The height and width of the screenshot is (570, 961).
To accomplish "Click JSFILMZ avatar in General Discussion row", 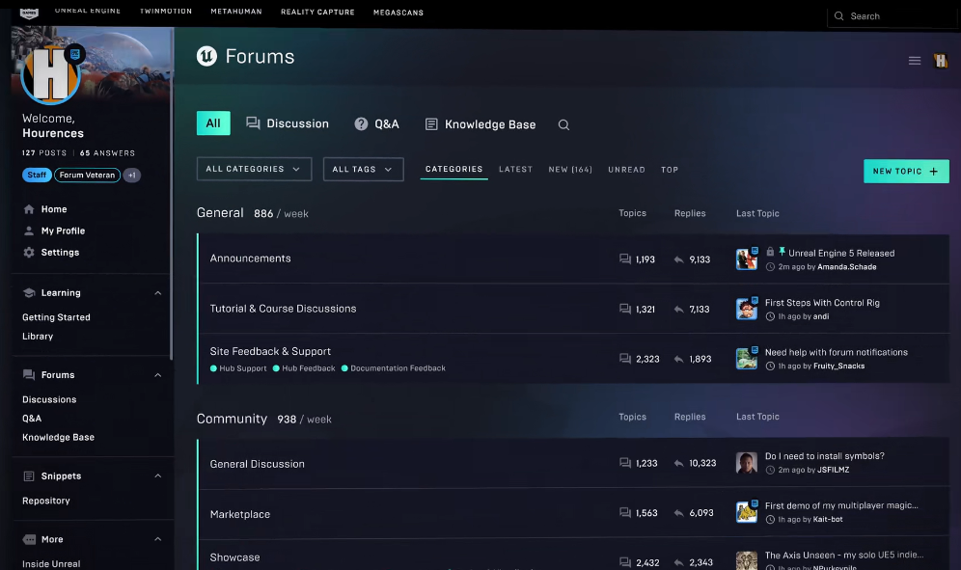I will pos(747,463).
